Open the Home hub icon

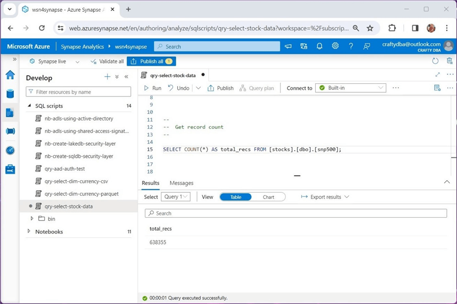coord(10,75)
